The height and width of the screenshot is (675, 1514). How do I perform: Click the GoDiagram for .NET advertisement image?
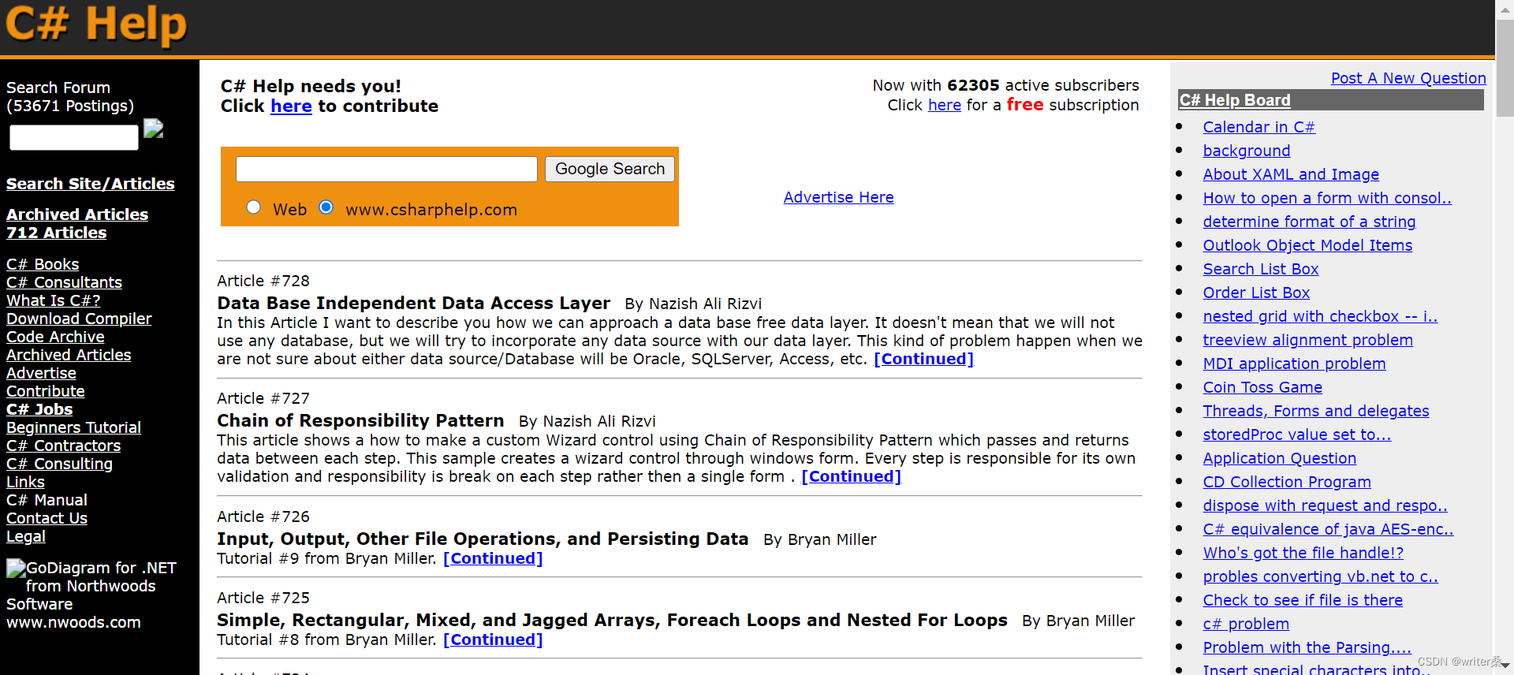(x=16, y=568)
